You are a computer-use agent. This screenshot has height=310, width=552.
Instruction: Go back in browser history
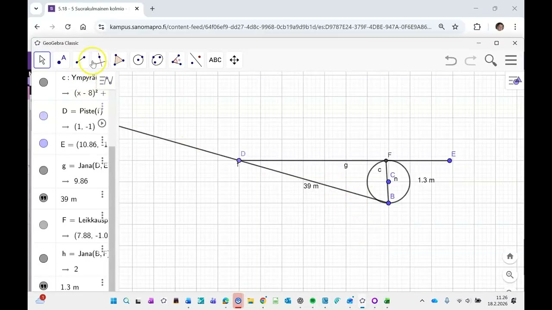[37, 27]
